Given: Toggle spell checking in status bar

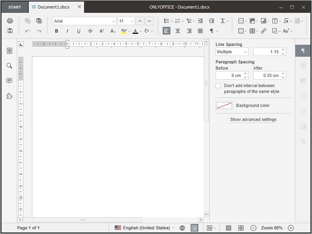Looking at the screenshot, I should [x=195, y=228].
